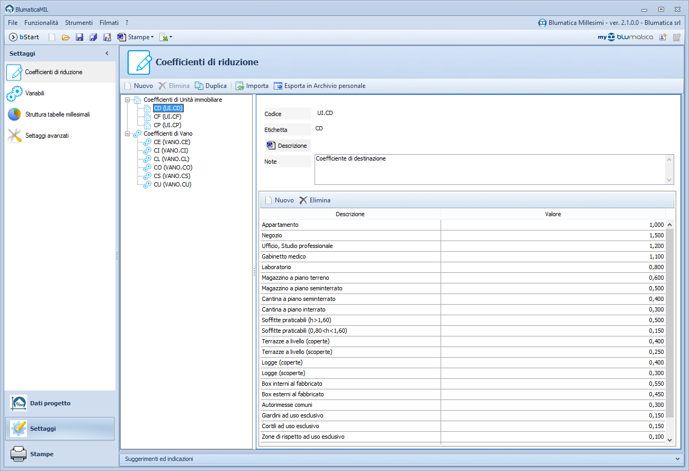Image resolution: width=689 pixels, height=471 pixels.
Task: Click Importa in the coefficients toolbar
Action: coord(252,86)
